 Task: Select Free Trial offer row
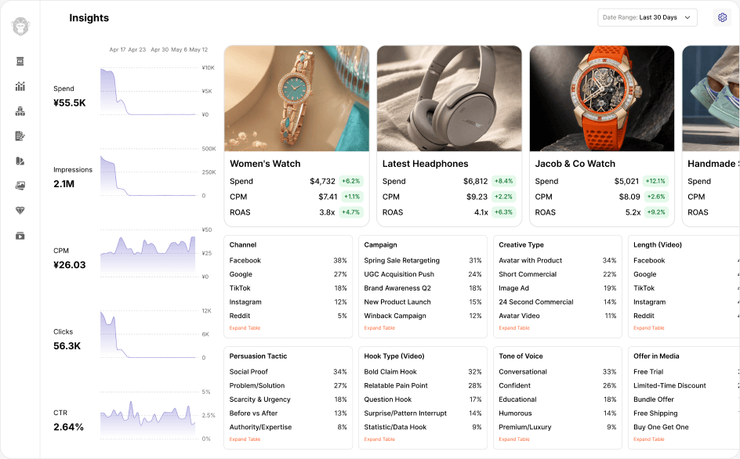click(x=687, y=372)
